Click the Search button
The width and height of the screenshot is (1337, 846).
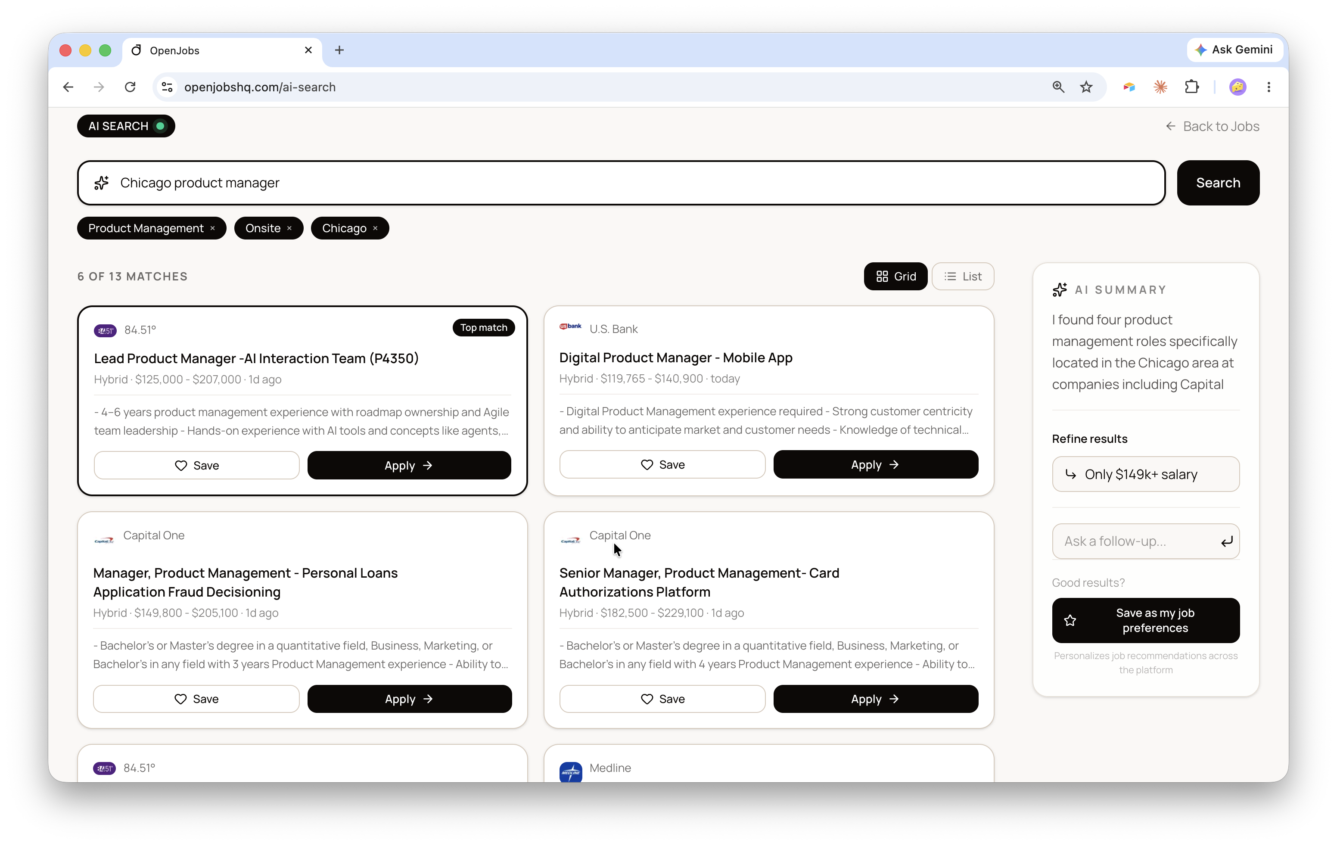click(1218, 183)
